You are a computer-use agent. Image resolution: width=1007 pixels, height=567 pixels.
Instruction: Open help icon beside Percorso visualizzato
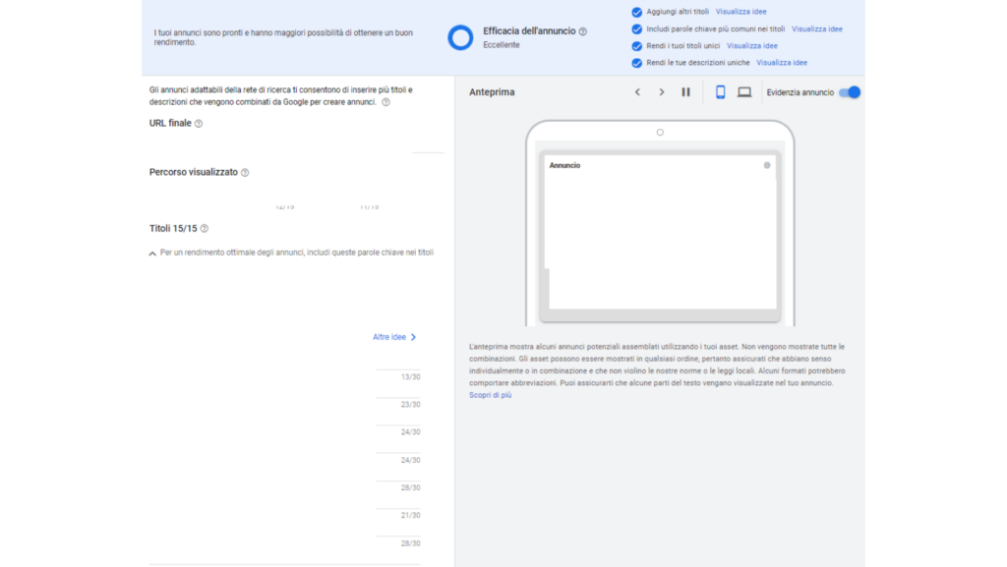coord(245,173)
